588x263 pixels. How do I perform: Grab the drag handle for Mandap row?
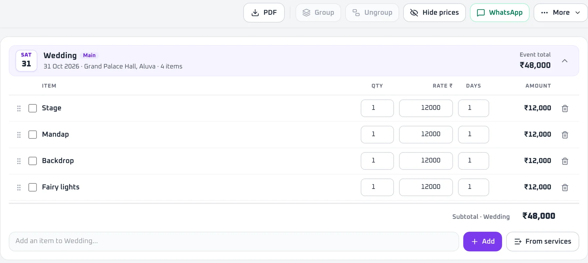pos(19,135)
